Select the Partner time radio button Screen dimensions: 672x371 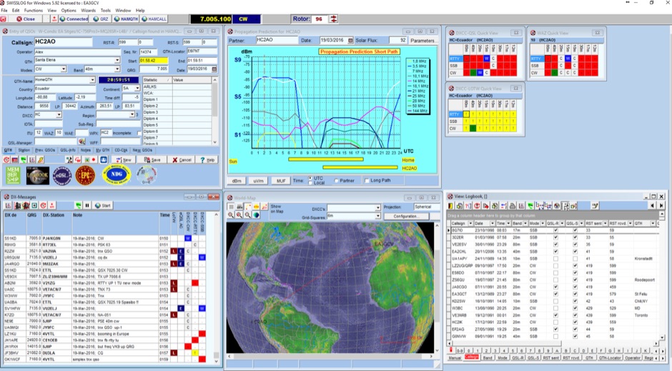[336, 180]
